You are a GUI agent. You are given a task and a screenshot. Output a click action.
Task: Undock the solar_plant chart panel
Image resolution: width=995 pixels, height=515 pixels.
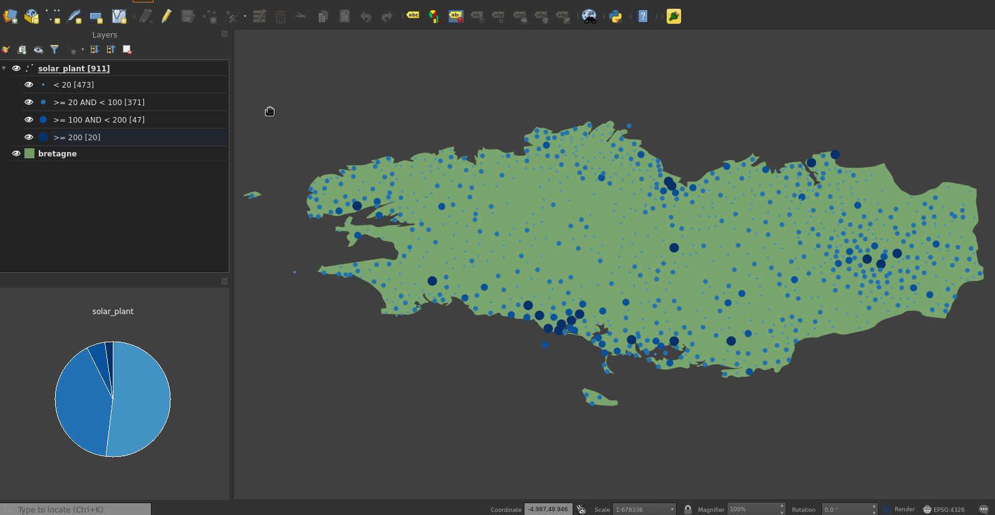pyautogui.click(x=224, y=282)
